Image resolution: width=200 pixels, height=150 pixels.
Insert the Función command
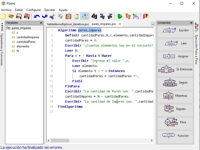click(x=175, y=137)
